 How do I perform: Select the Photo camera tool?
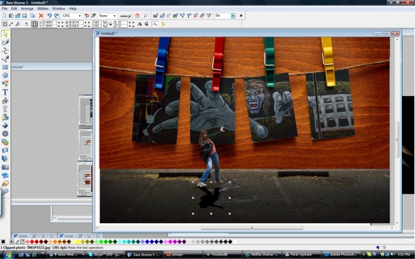click(5, 167)
